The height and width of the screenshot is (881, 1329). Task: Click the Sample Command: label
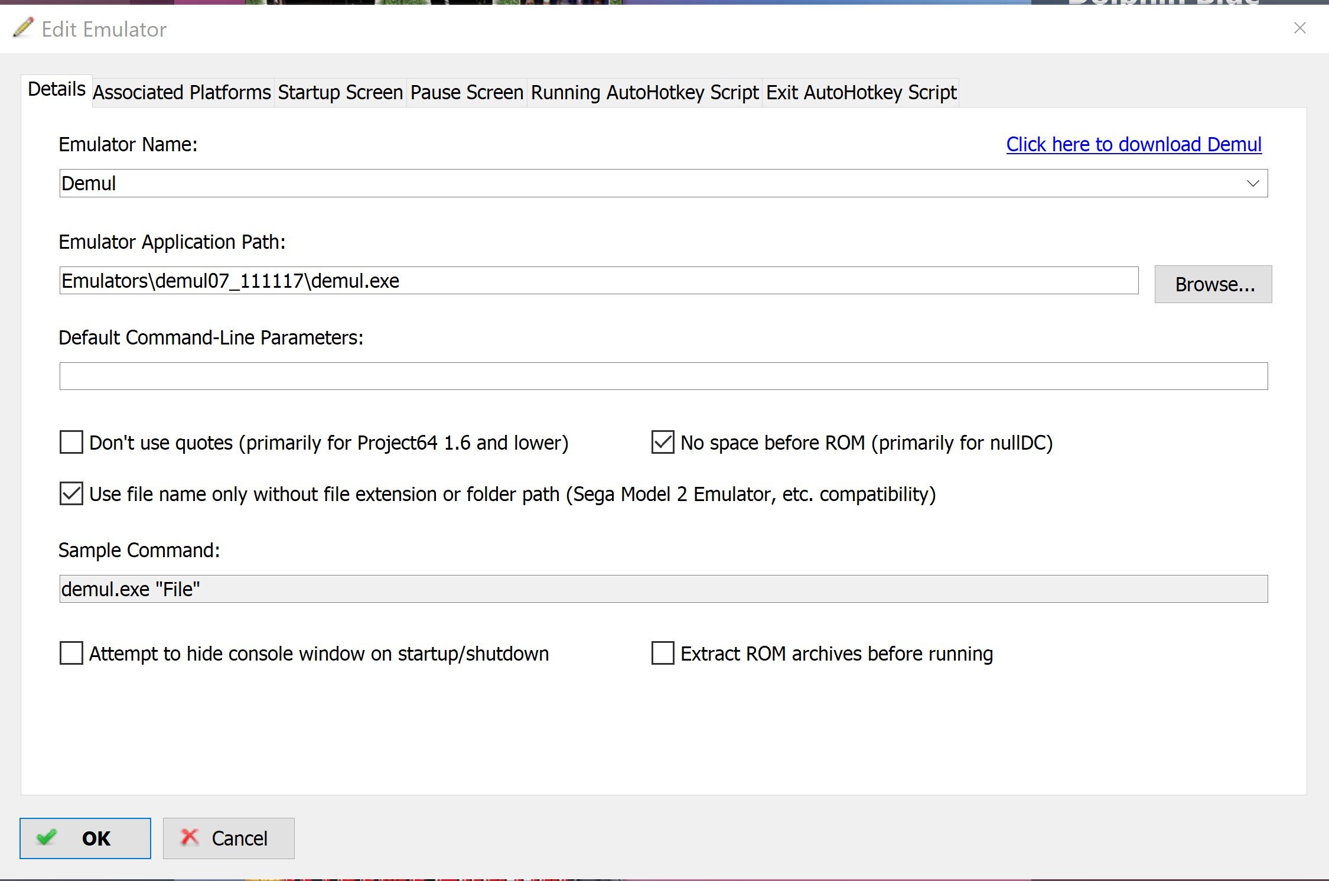pyautogui.click(x=139, y=550)
